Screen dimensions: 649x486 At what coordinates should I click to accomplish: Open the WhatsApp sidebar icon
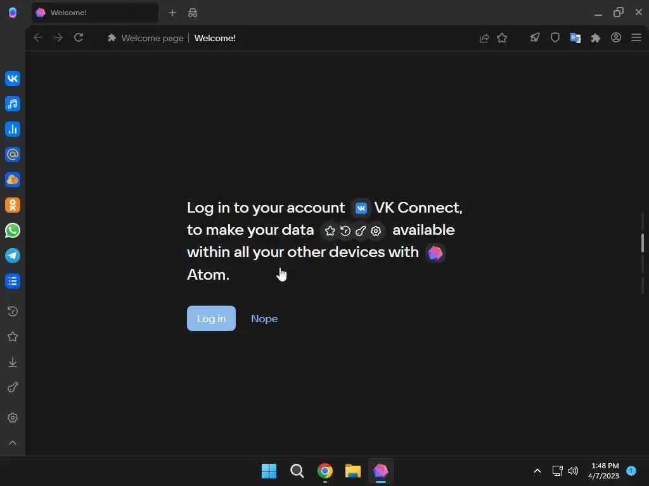point(13,230)
